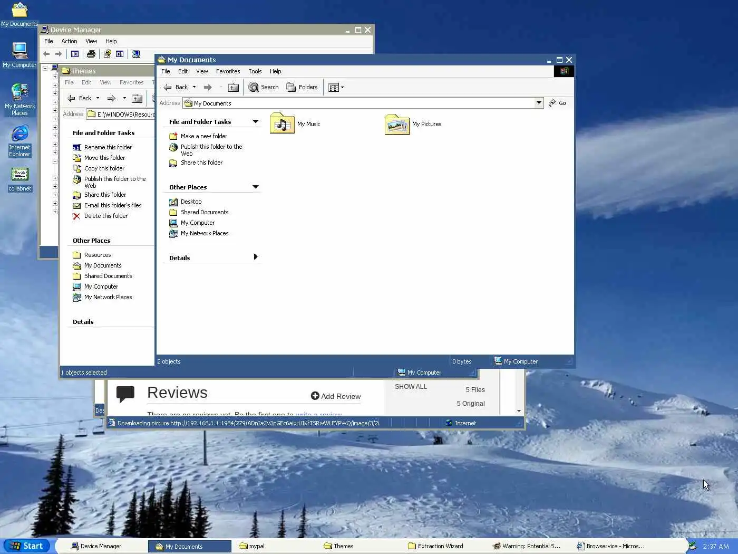Toggle the Folders pane button

(x=302, y=87)
